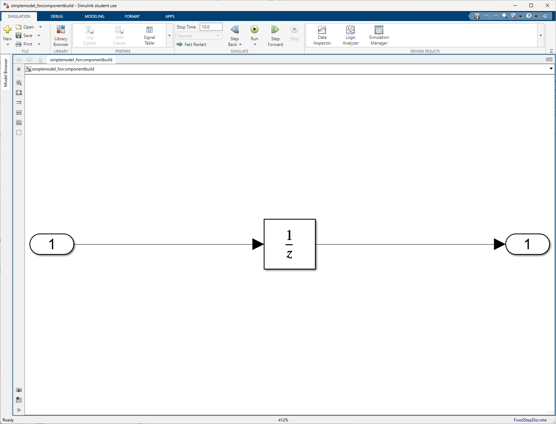The width and height of the screenshot is (556, 424).
Task: Expand the Run options arrow
Action: 255,45
